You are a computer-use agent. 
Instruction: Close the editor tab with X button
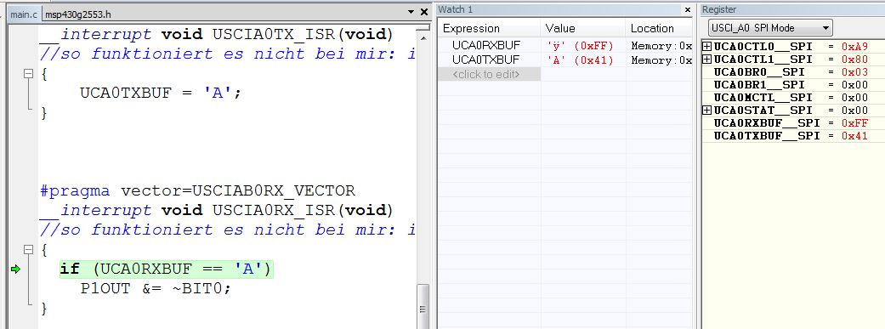tap(424, 12)
